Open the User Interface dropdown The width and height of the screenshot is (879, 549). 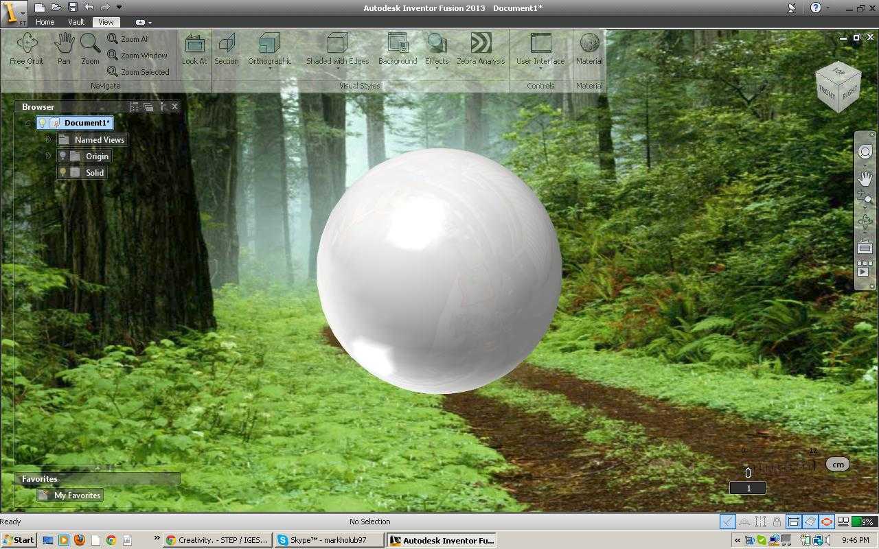(x=540, y=69)
